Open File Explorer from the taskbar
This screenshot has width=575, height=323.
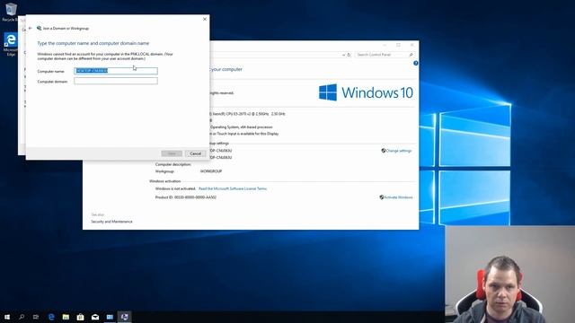[66, 317]
